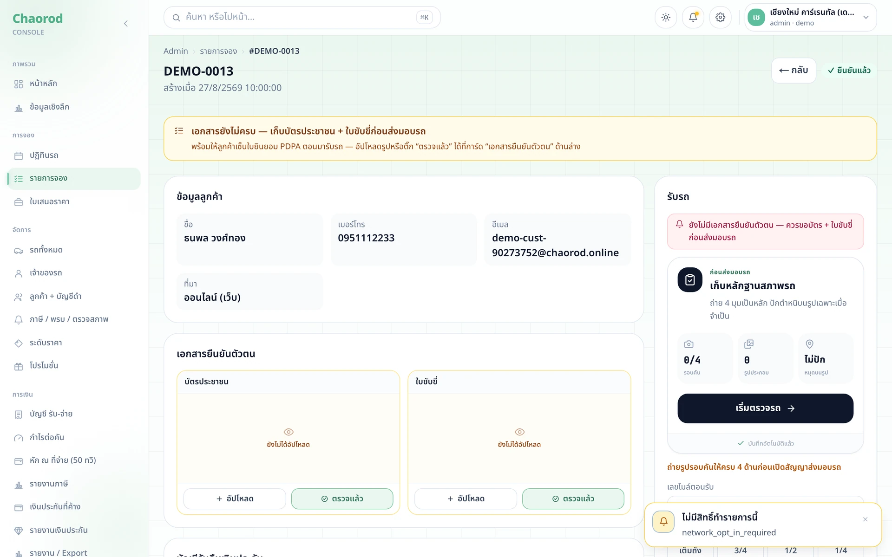This screenshot has width=892, height=557.
Task: Upload ใบขับขี่ document
Action: [466, 499]
